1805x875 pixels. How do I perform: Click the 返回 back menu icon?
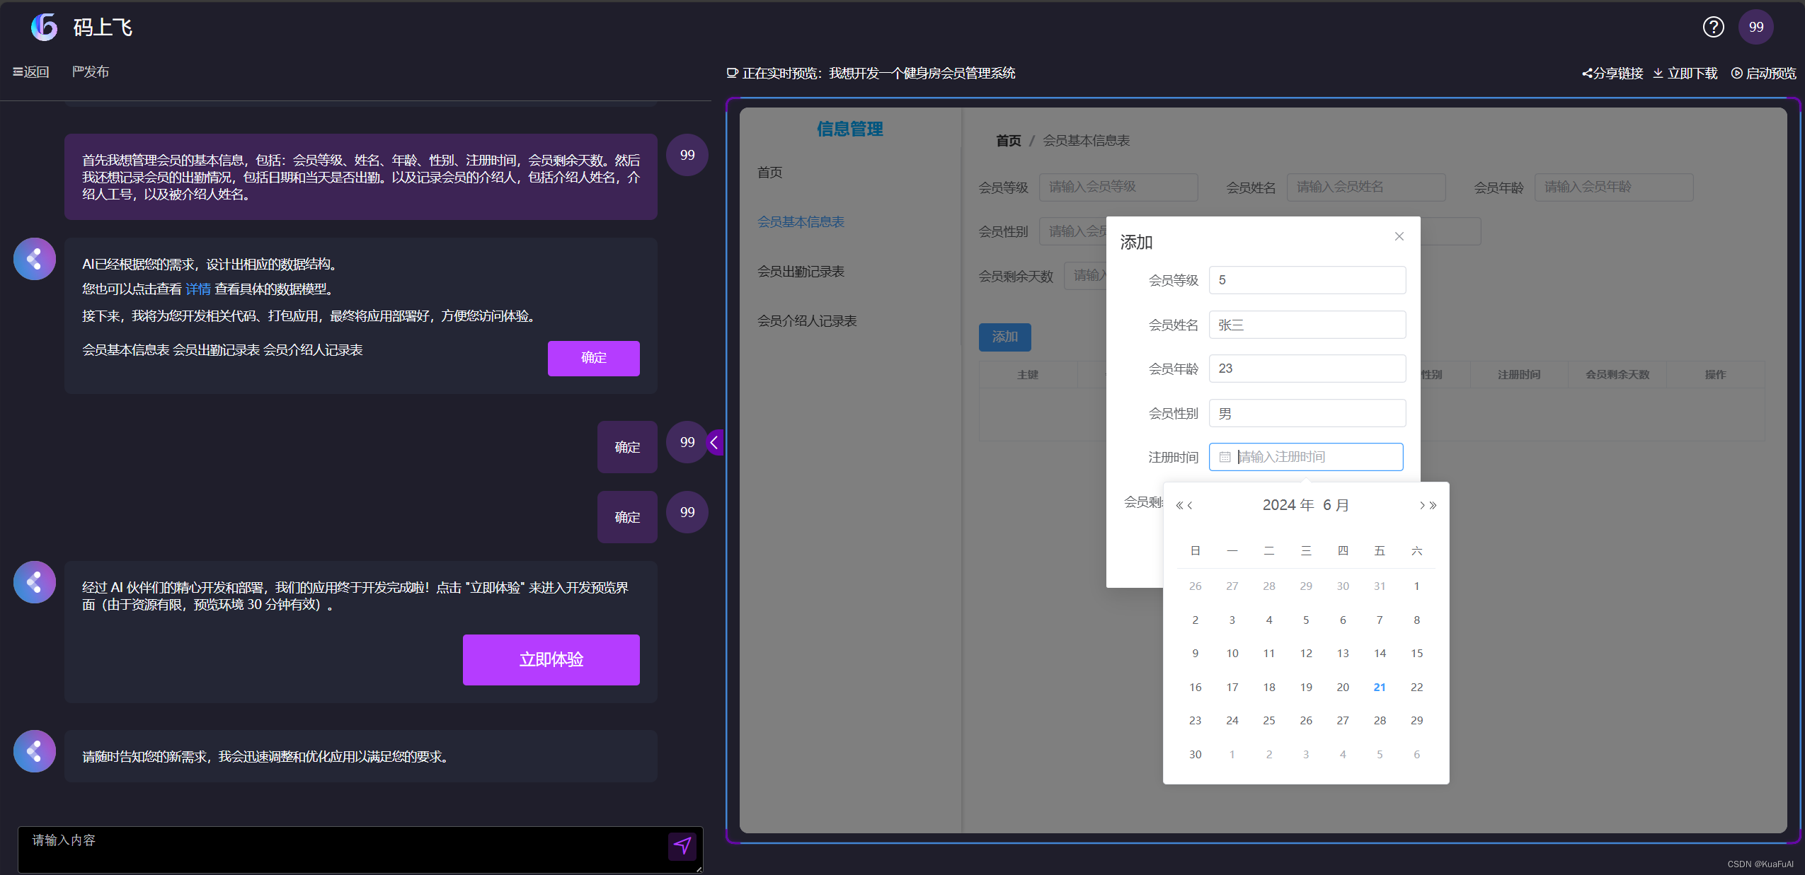pos(18,72)
